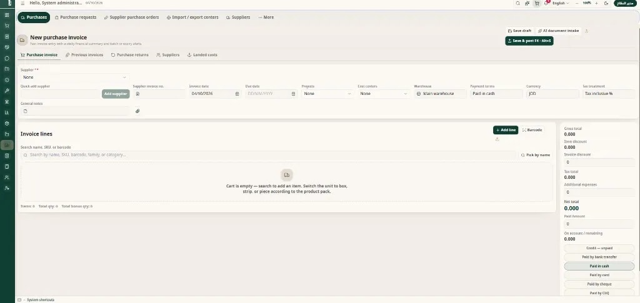640x303 pixels.
Task: Open the Cost centers dropdown
Action: pos(384,94)
